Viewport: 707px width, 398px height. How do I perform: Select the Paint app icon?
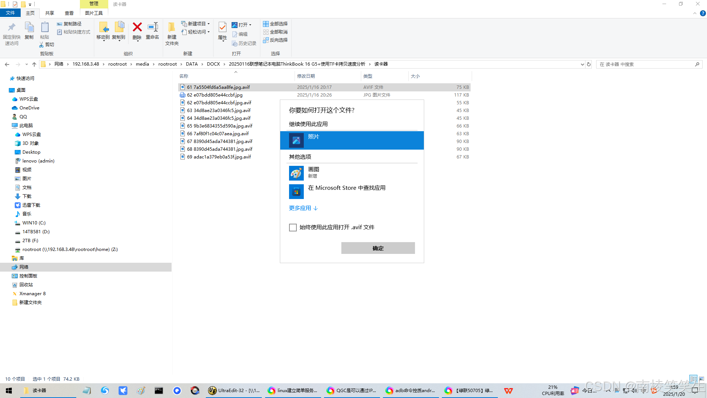click(296, 173)
